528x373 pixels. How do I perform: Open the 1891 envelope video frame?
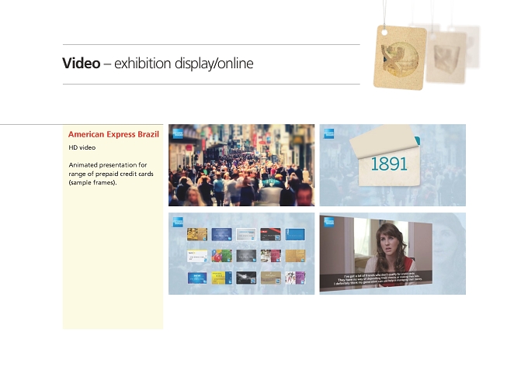(393, 165)
